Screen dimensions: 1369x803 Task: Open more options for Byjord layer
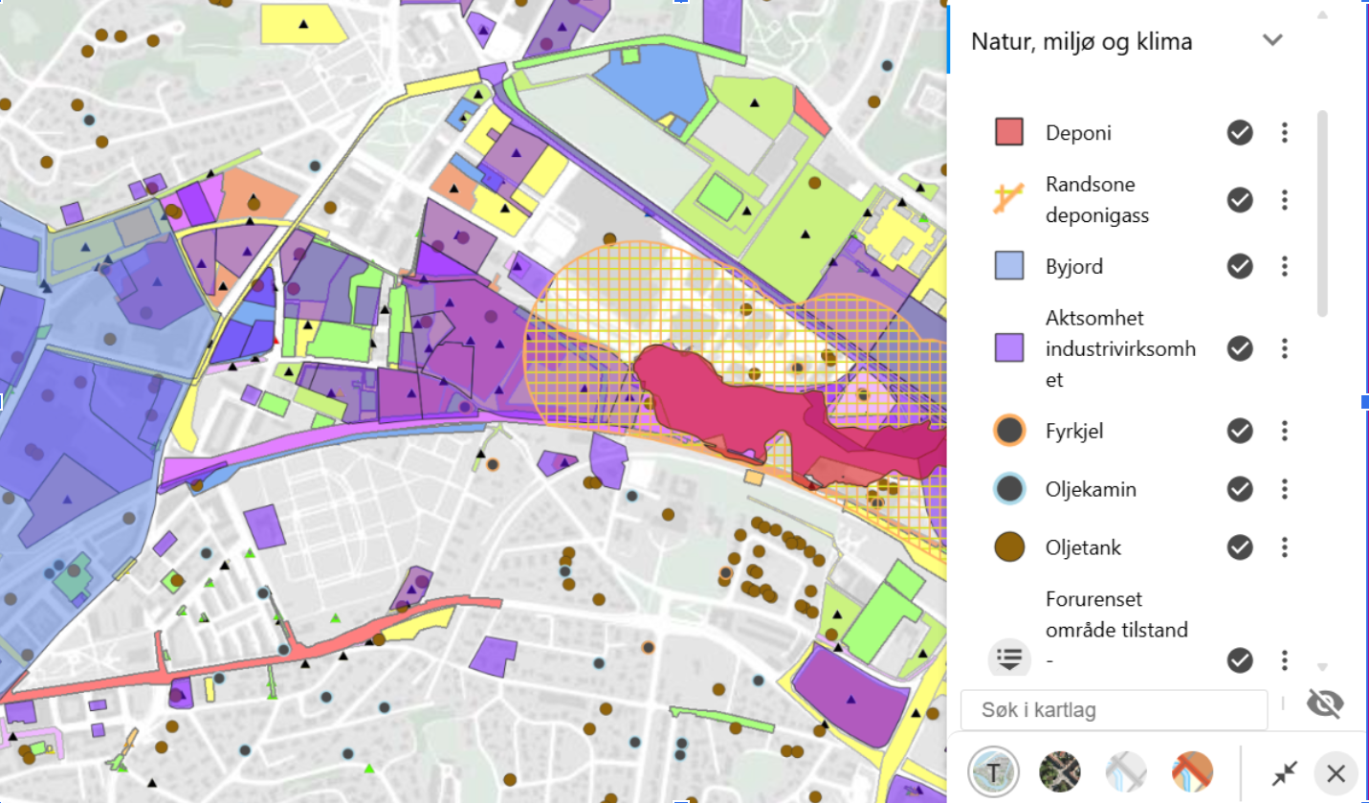tap(1285, 266)
